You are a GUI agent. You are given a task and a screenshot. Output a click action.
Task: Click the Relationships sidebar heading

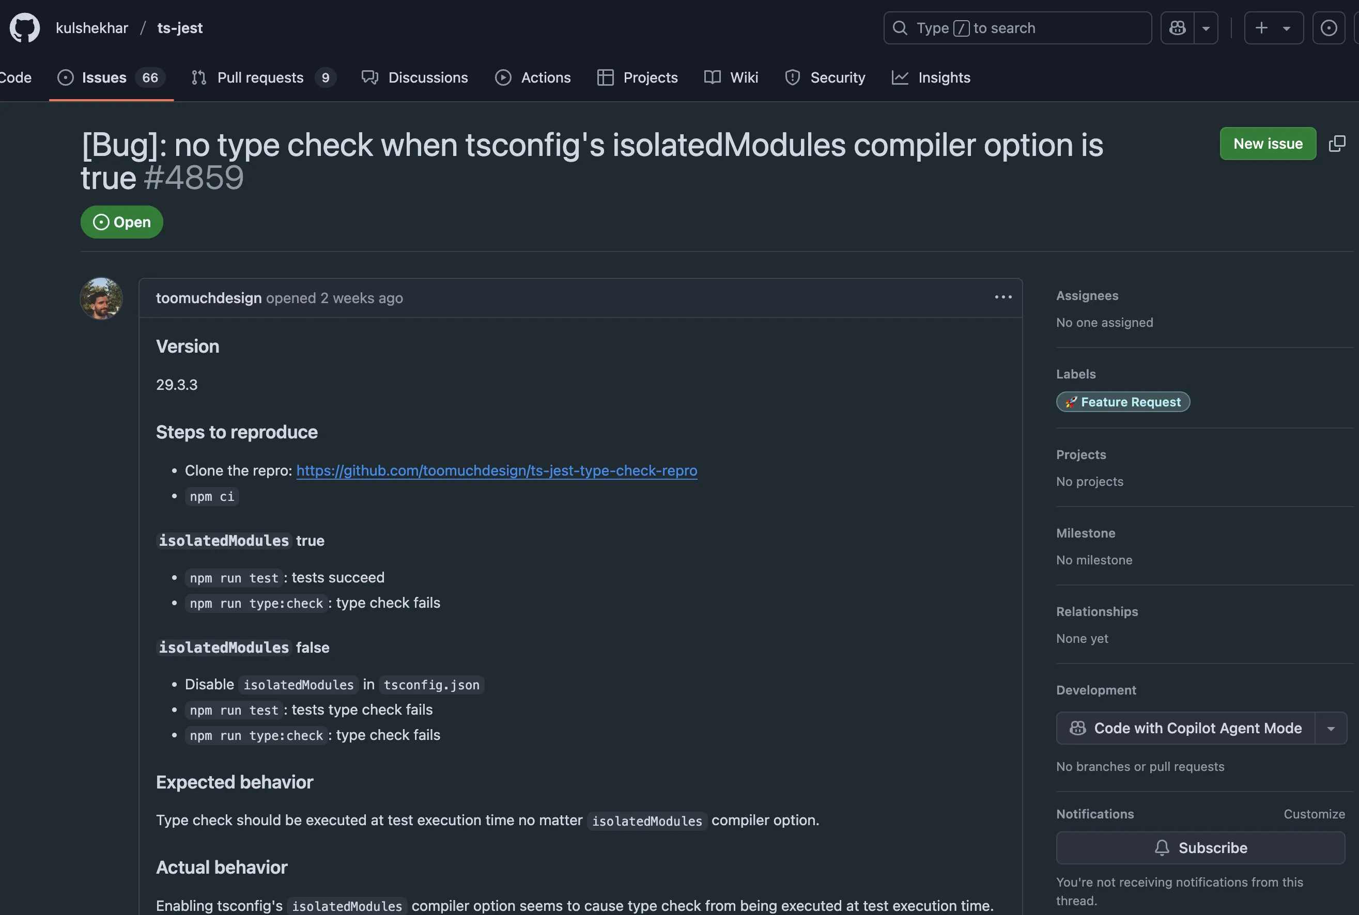coord(1097,611)
